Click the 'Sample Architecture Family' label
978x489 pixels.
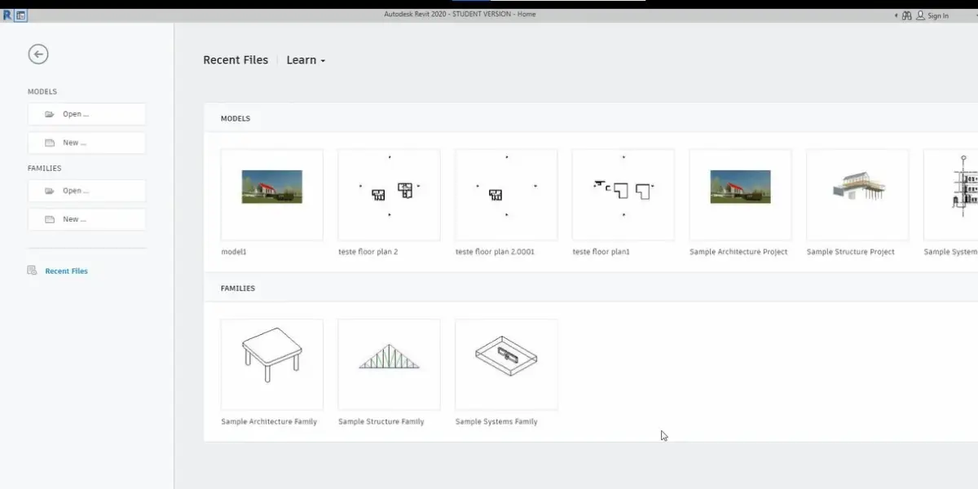pos(269,422)
